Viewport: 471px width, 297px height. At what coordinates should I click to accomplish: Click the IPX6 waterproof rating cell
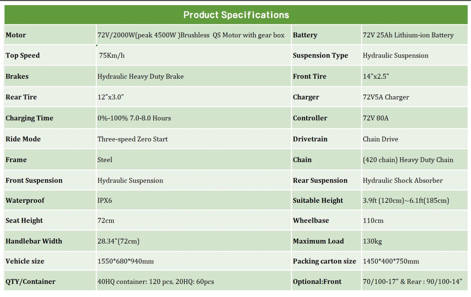point(105,200)
